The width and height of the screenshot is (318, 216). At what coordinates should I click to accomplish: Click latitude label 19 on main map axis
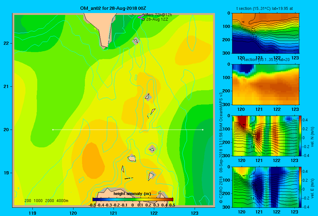pos(6,173)
